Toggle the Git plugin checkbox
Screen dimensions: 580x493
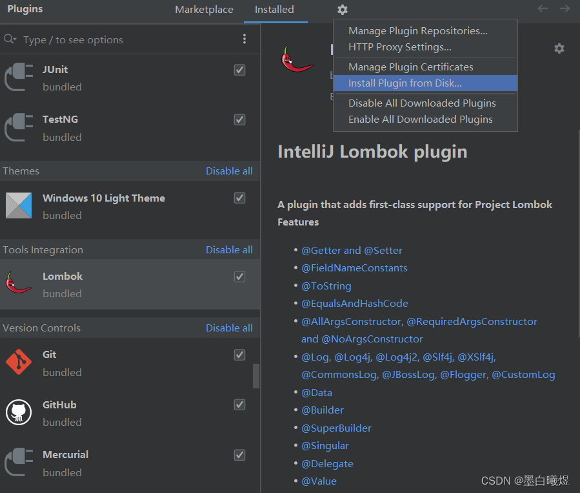pyautogui.click(x=240, y=355)
